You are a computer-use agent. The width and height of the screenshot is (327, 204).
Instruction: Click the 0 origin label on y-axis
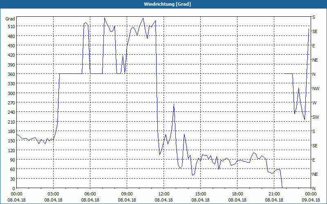13,188
